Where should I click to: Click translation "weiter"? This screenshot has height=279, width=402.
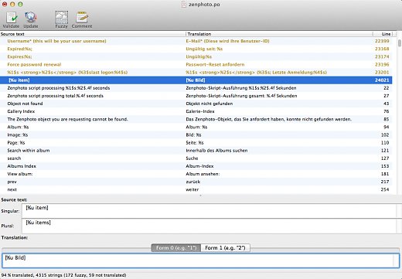[x=192, y=189]
